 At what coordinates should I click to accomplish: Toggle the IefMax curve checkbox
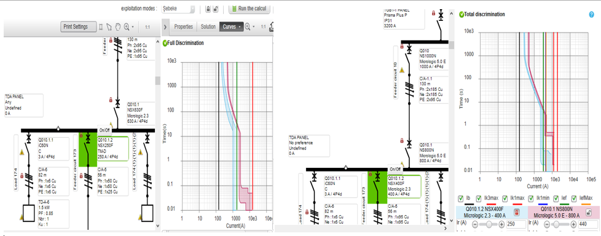574,199
